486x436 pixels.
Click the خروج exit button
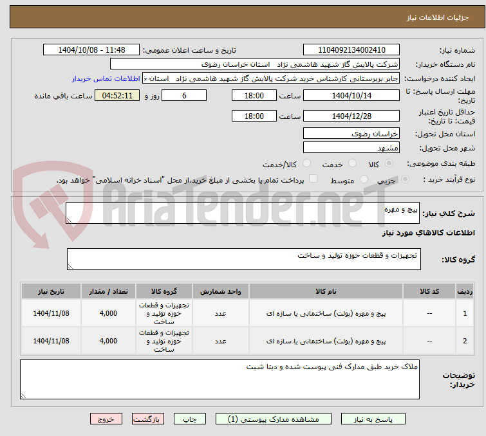pyautogui.click(x=106, y=419)
